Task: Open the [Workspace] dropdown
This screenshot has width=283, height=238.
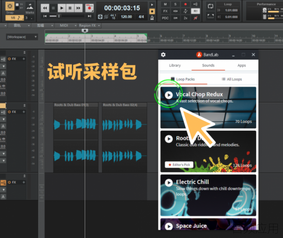Action: pos(22,37)
